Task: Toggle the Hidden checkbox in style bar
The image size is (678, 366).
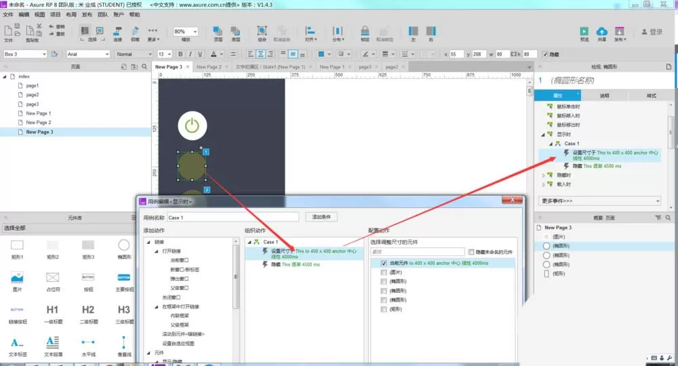Action: (x=545, y=54)
